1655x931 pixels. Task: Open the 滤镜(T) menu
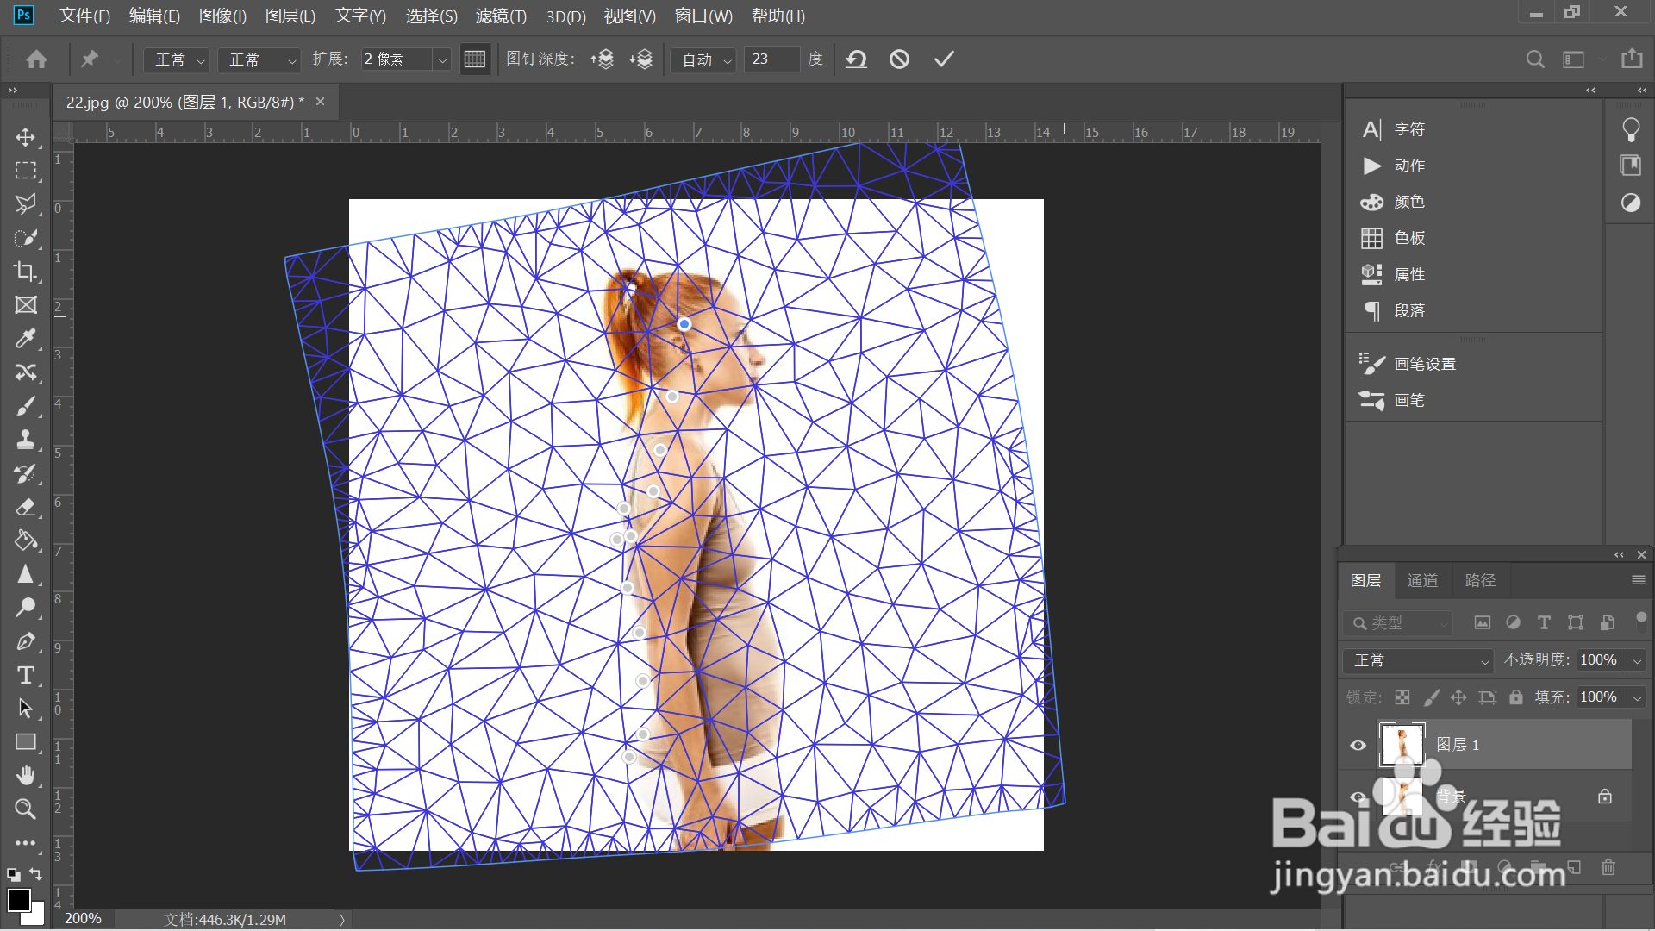(501, 16)
